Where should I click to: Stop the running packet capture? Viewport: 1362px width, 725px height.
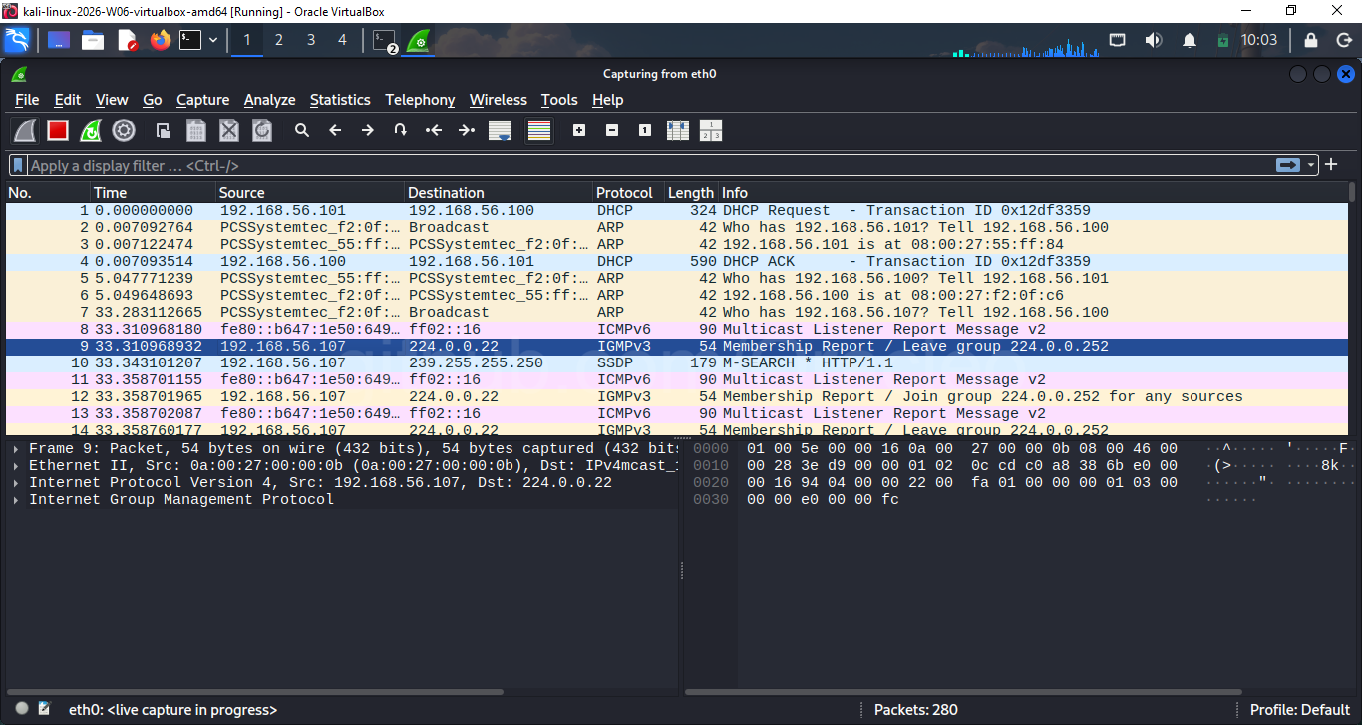point(57,130)
